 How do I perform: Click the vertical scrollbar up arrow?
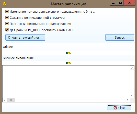[132, 68]
